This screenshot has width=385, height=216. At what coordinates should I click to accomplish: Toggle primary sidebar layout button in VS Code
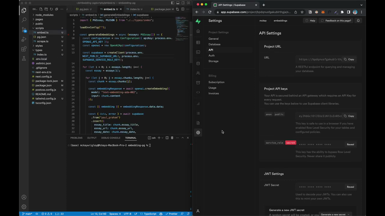[172, 3]
